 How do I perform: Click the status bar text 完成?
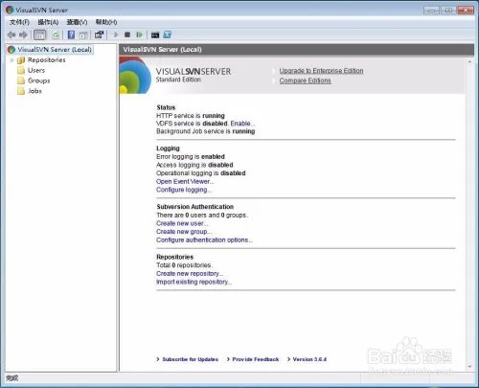coord(12,378)
